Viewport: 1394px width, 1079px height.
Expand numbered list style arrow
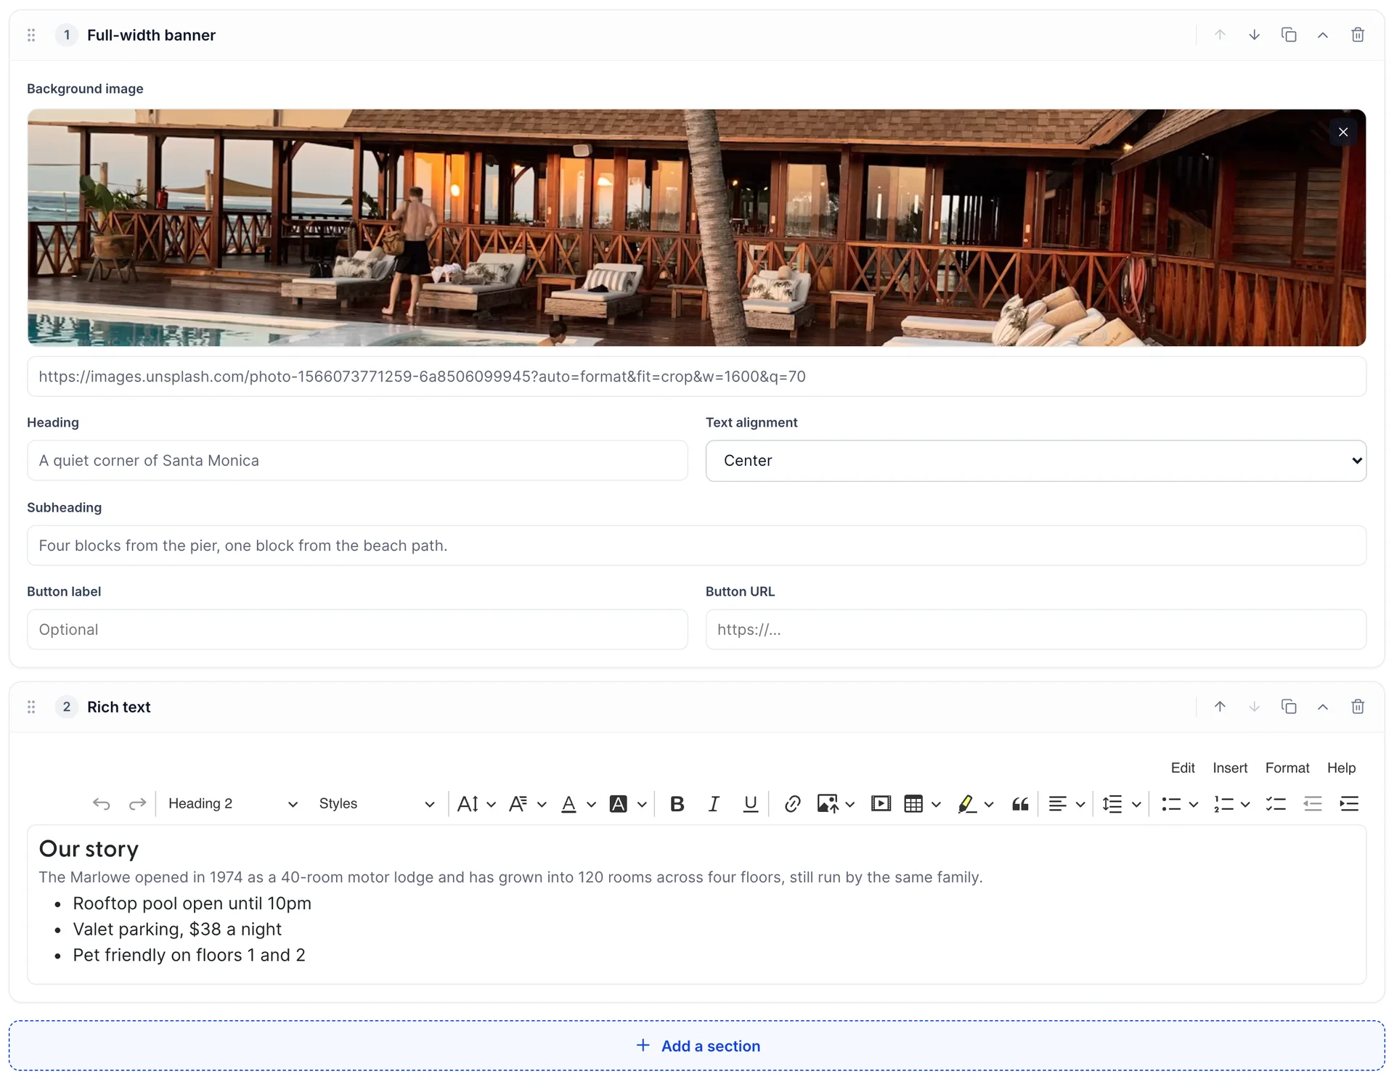point(1245,804)
